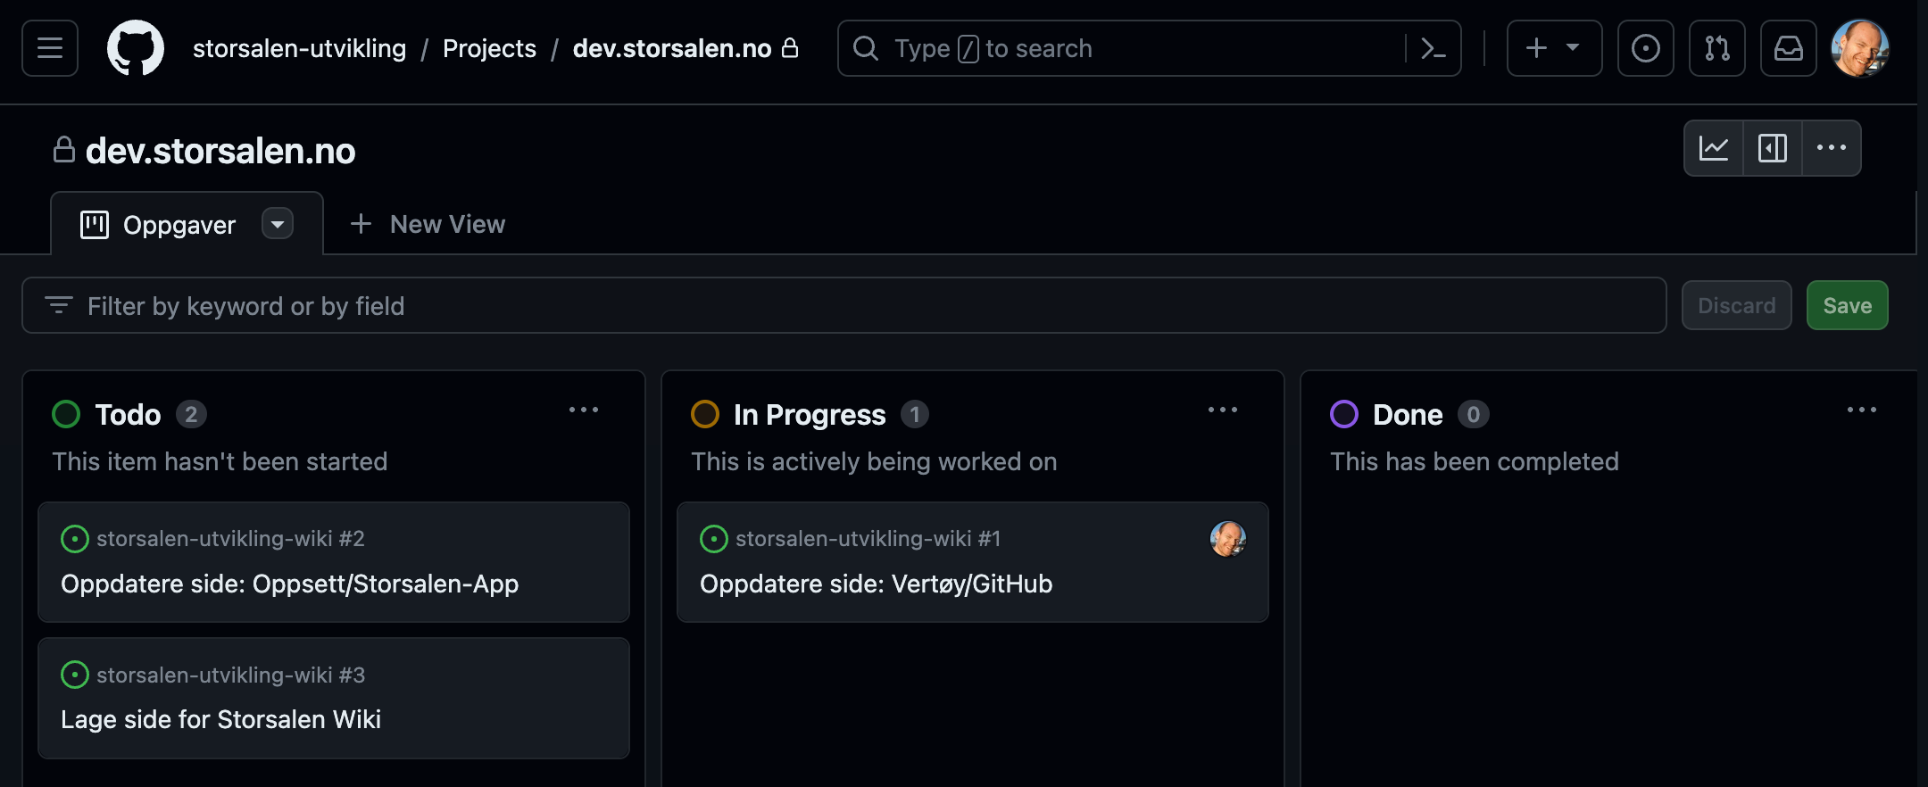Expand the Oppgaver view options chevron
Viewport: 1928px width, 787px height.
[278, 224]
